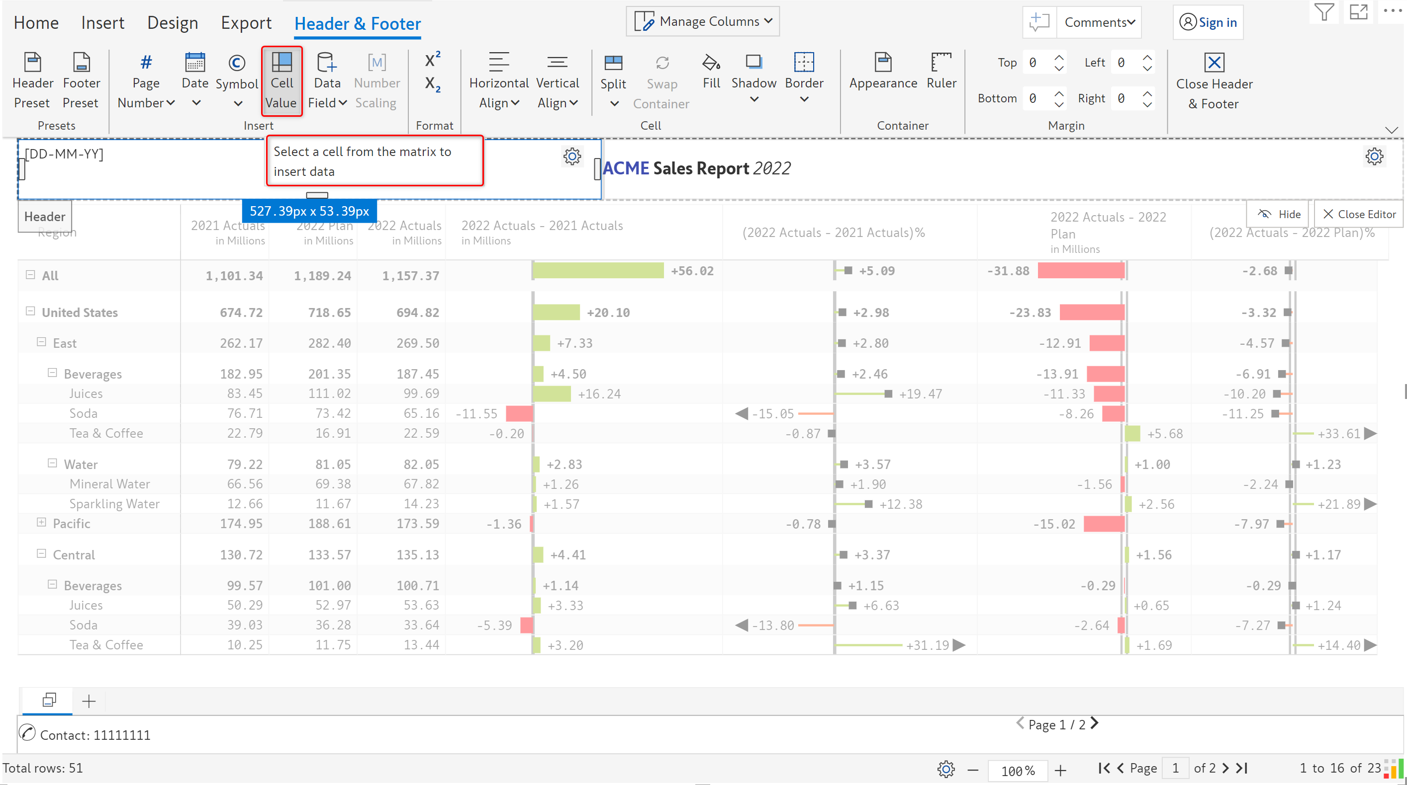Image resolution: width=1407 pixels, height=785 pixels.
Task: Collapse the East region row
Action: pyautogui.click(x=41, y=341)
